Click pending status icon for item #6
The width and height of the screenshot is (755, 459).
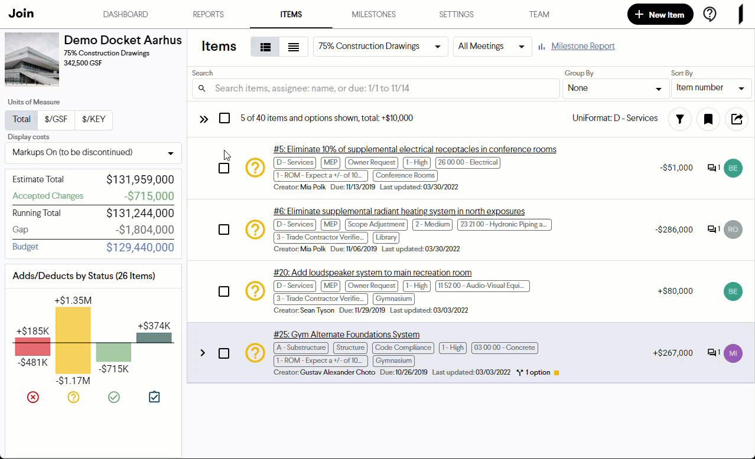click(255, 229)
